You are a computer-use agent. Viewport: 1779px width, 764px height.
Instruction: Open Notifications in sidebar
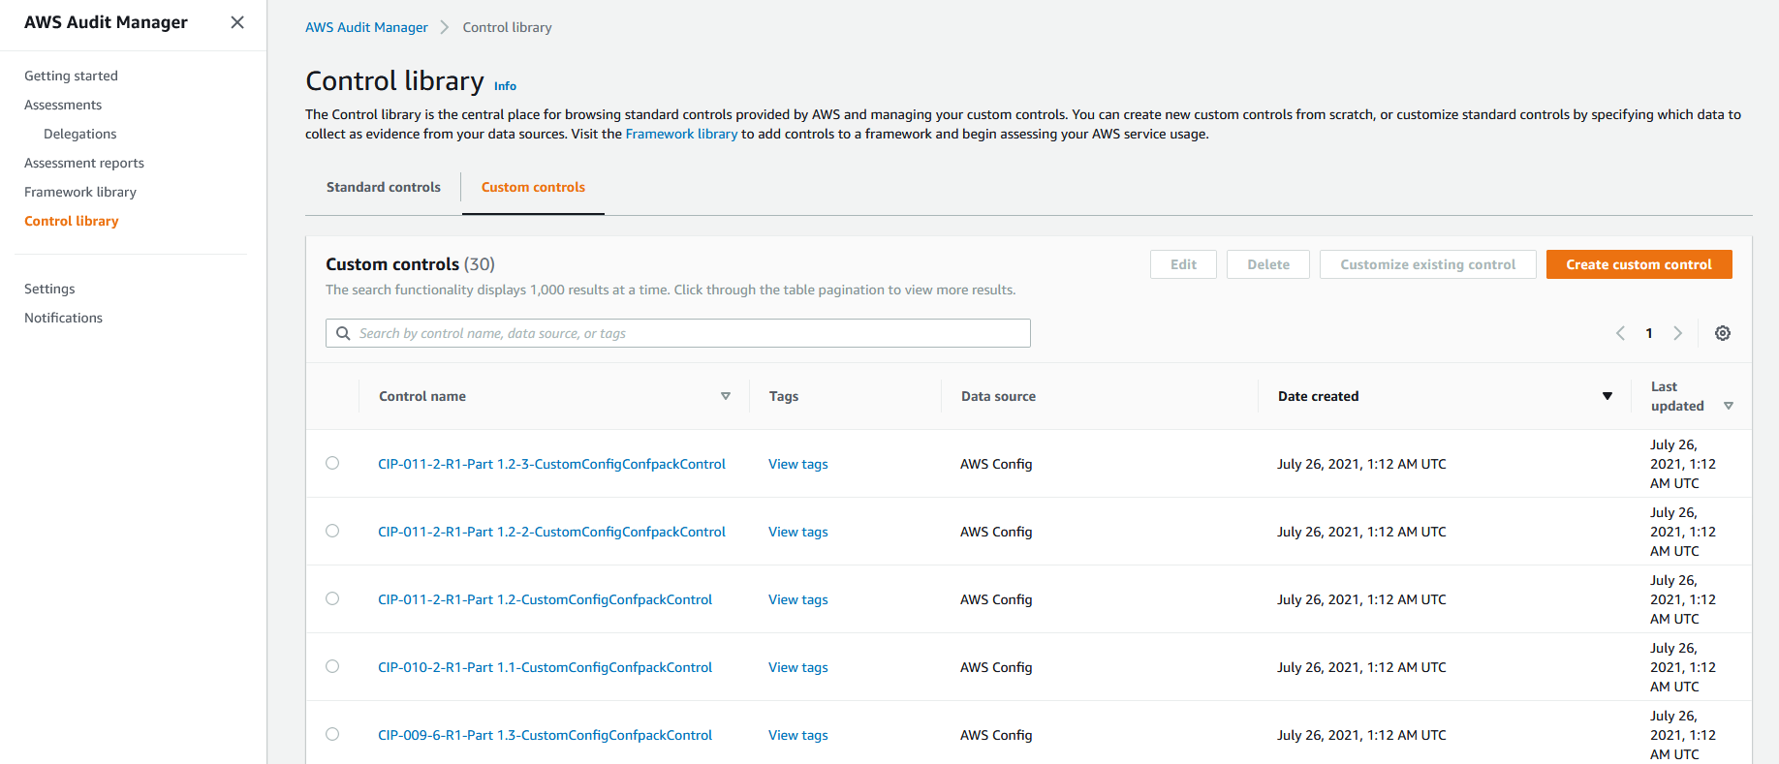(x=63, y=318)
